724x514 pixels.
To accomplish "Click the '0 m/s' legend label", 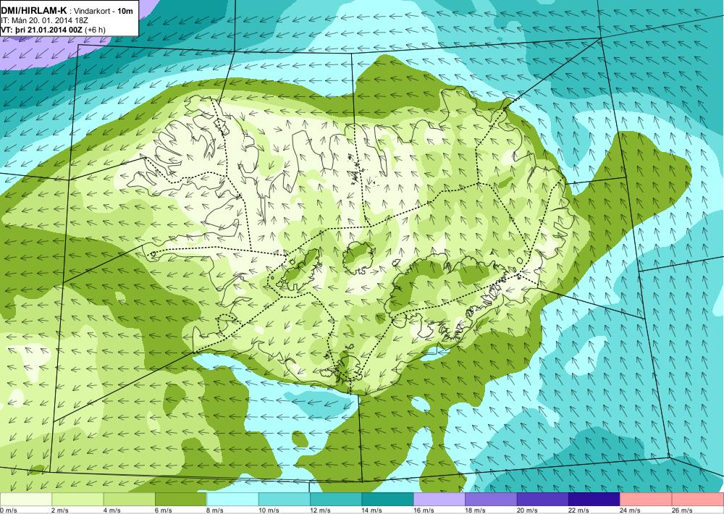I will 8,510.
